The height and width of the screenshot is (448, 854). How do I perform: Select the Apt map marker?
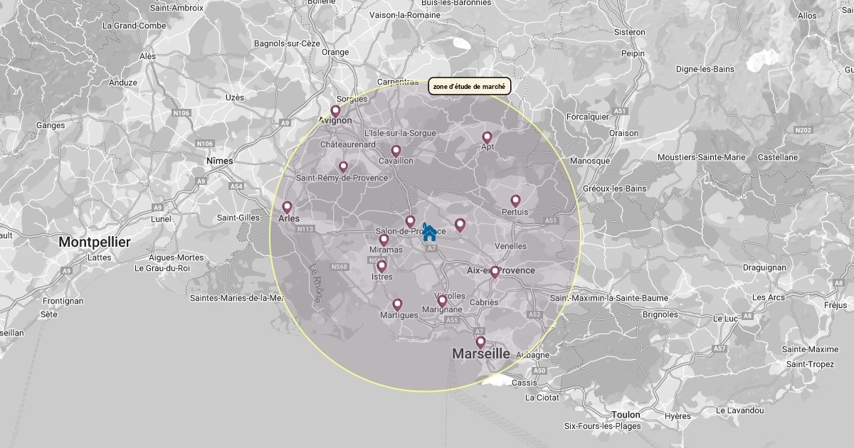tap(487, 137)
